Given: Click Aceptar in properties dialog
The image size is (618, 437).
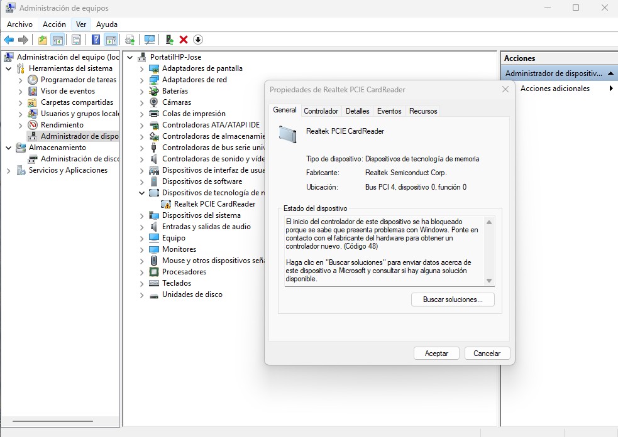Looking at the screenshot, I should (436, 353).
